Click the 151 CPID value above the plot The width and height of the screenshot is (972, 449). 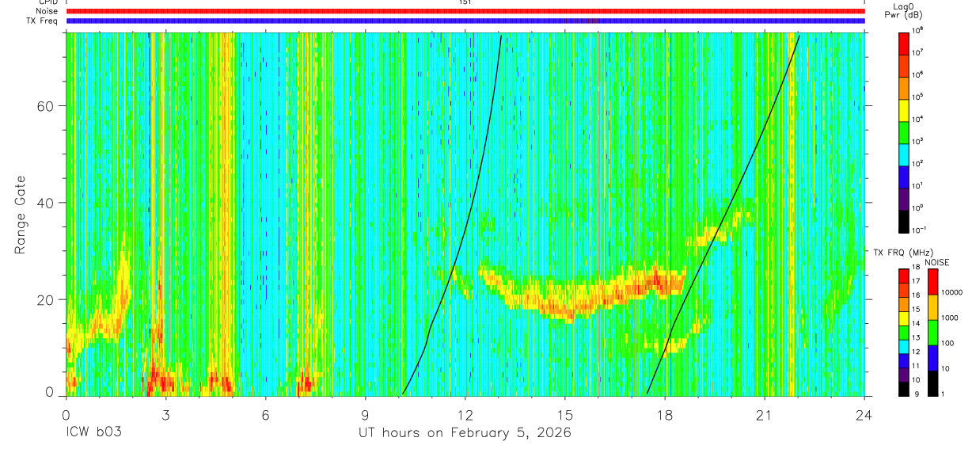point(465,2)
